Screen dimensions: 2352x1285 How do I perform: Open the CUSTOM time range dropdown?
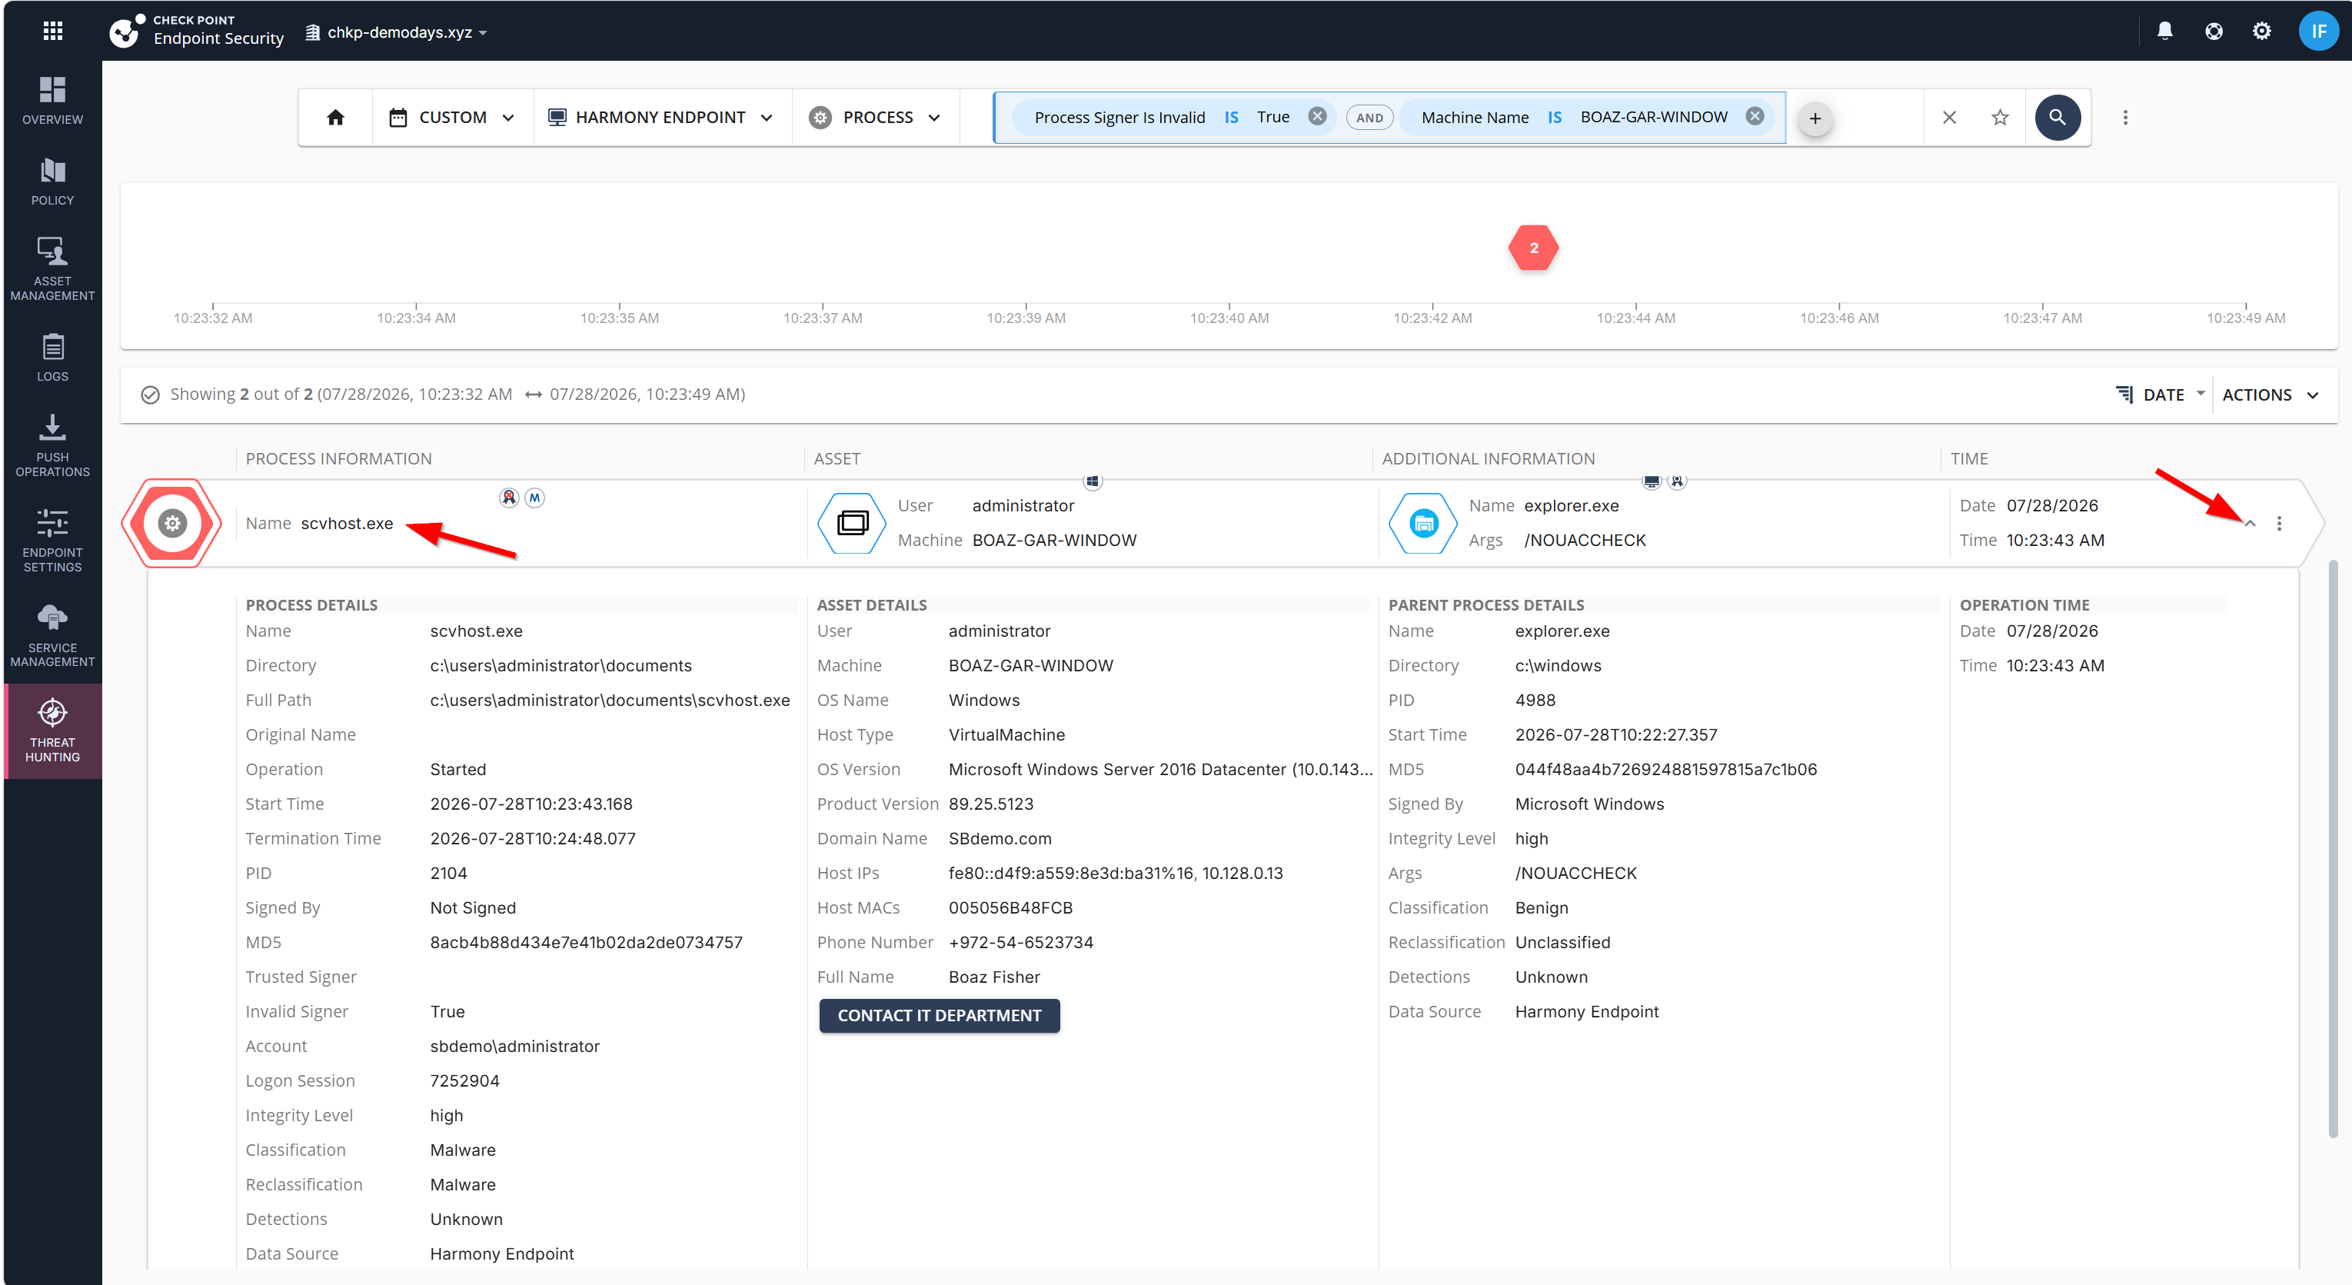[x=453, y=118]
